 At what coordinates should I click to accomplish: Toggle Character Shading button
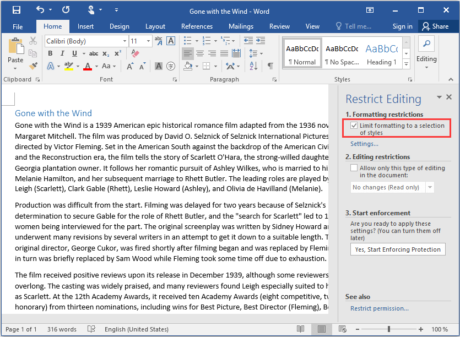(x=159, y=66)
